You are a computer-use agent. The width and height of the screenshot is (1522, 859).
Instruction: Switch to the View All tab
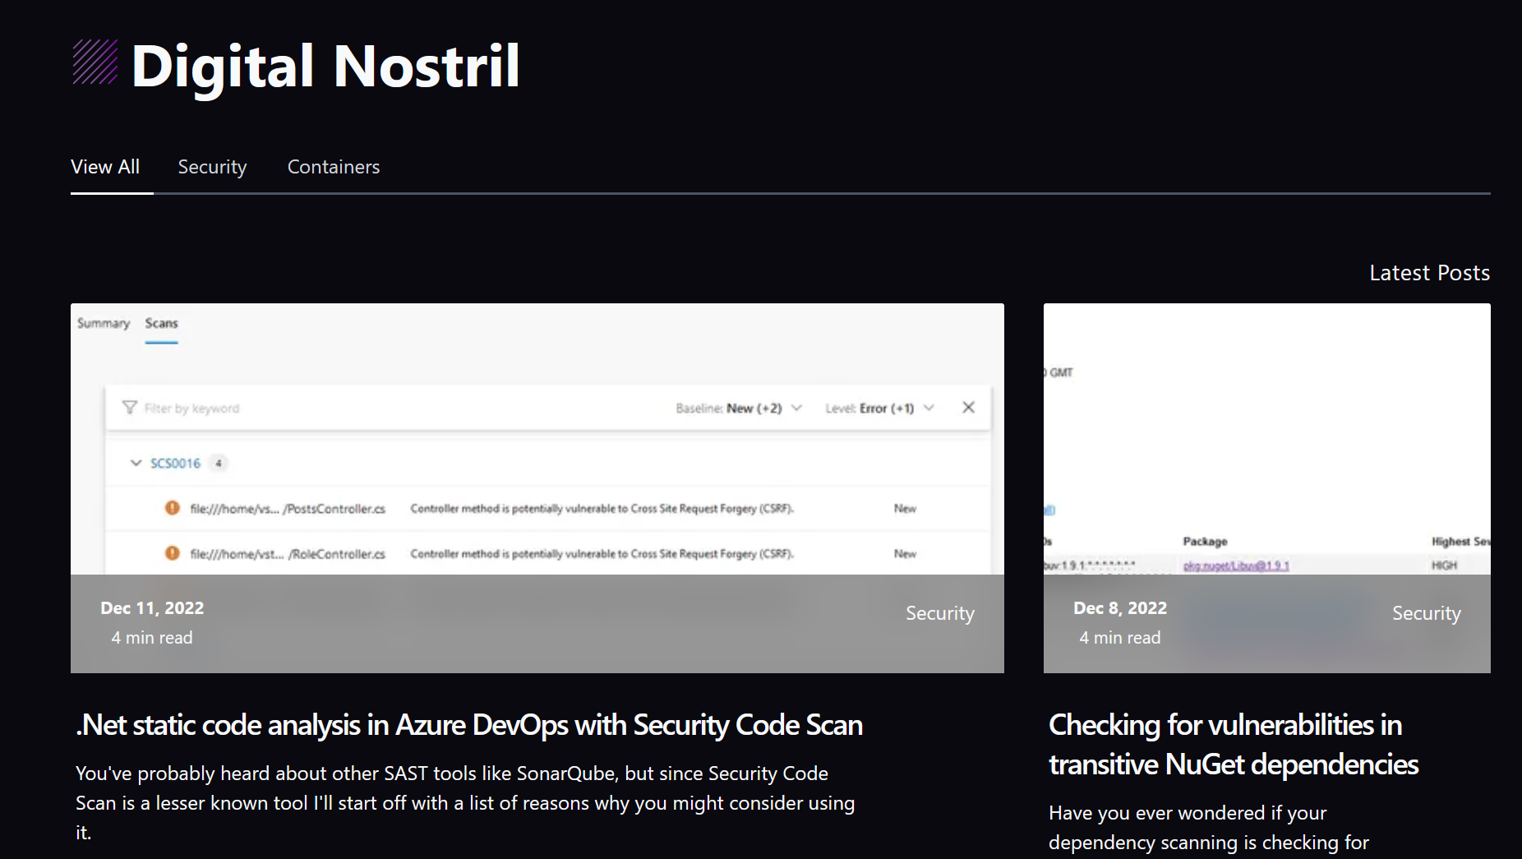[105, 167]
